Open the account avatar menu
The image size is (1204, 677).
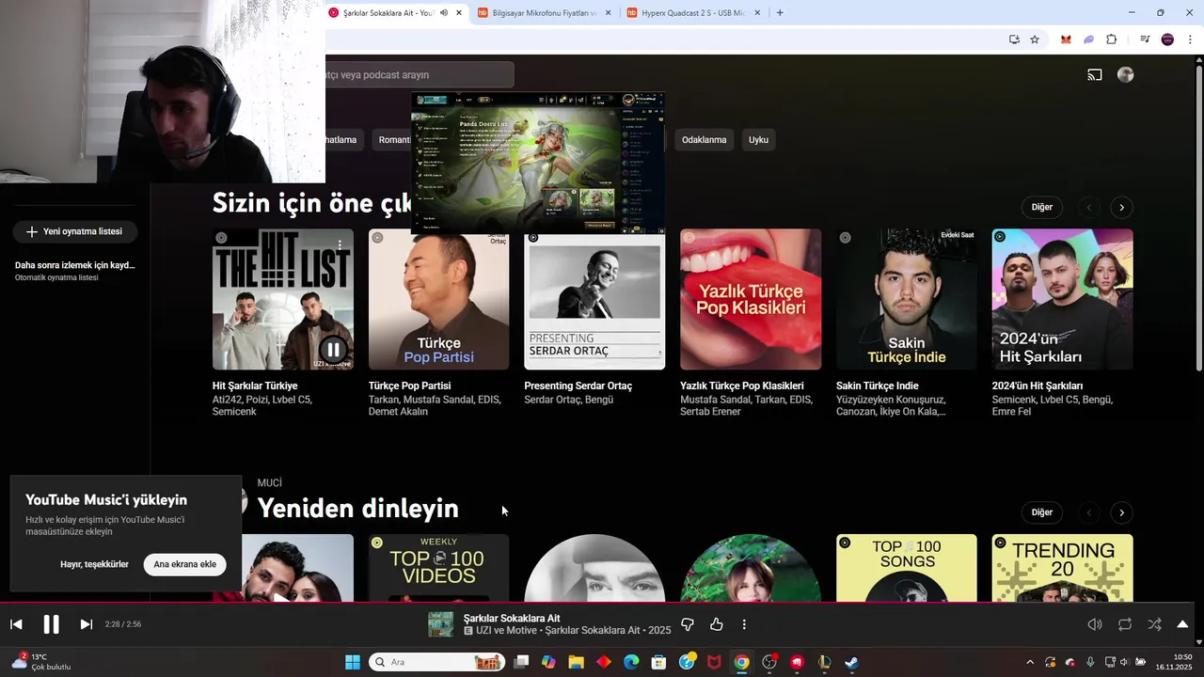[1125, 75]
